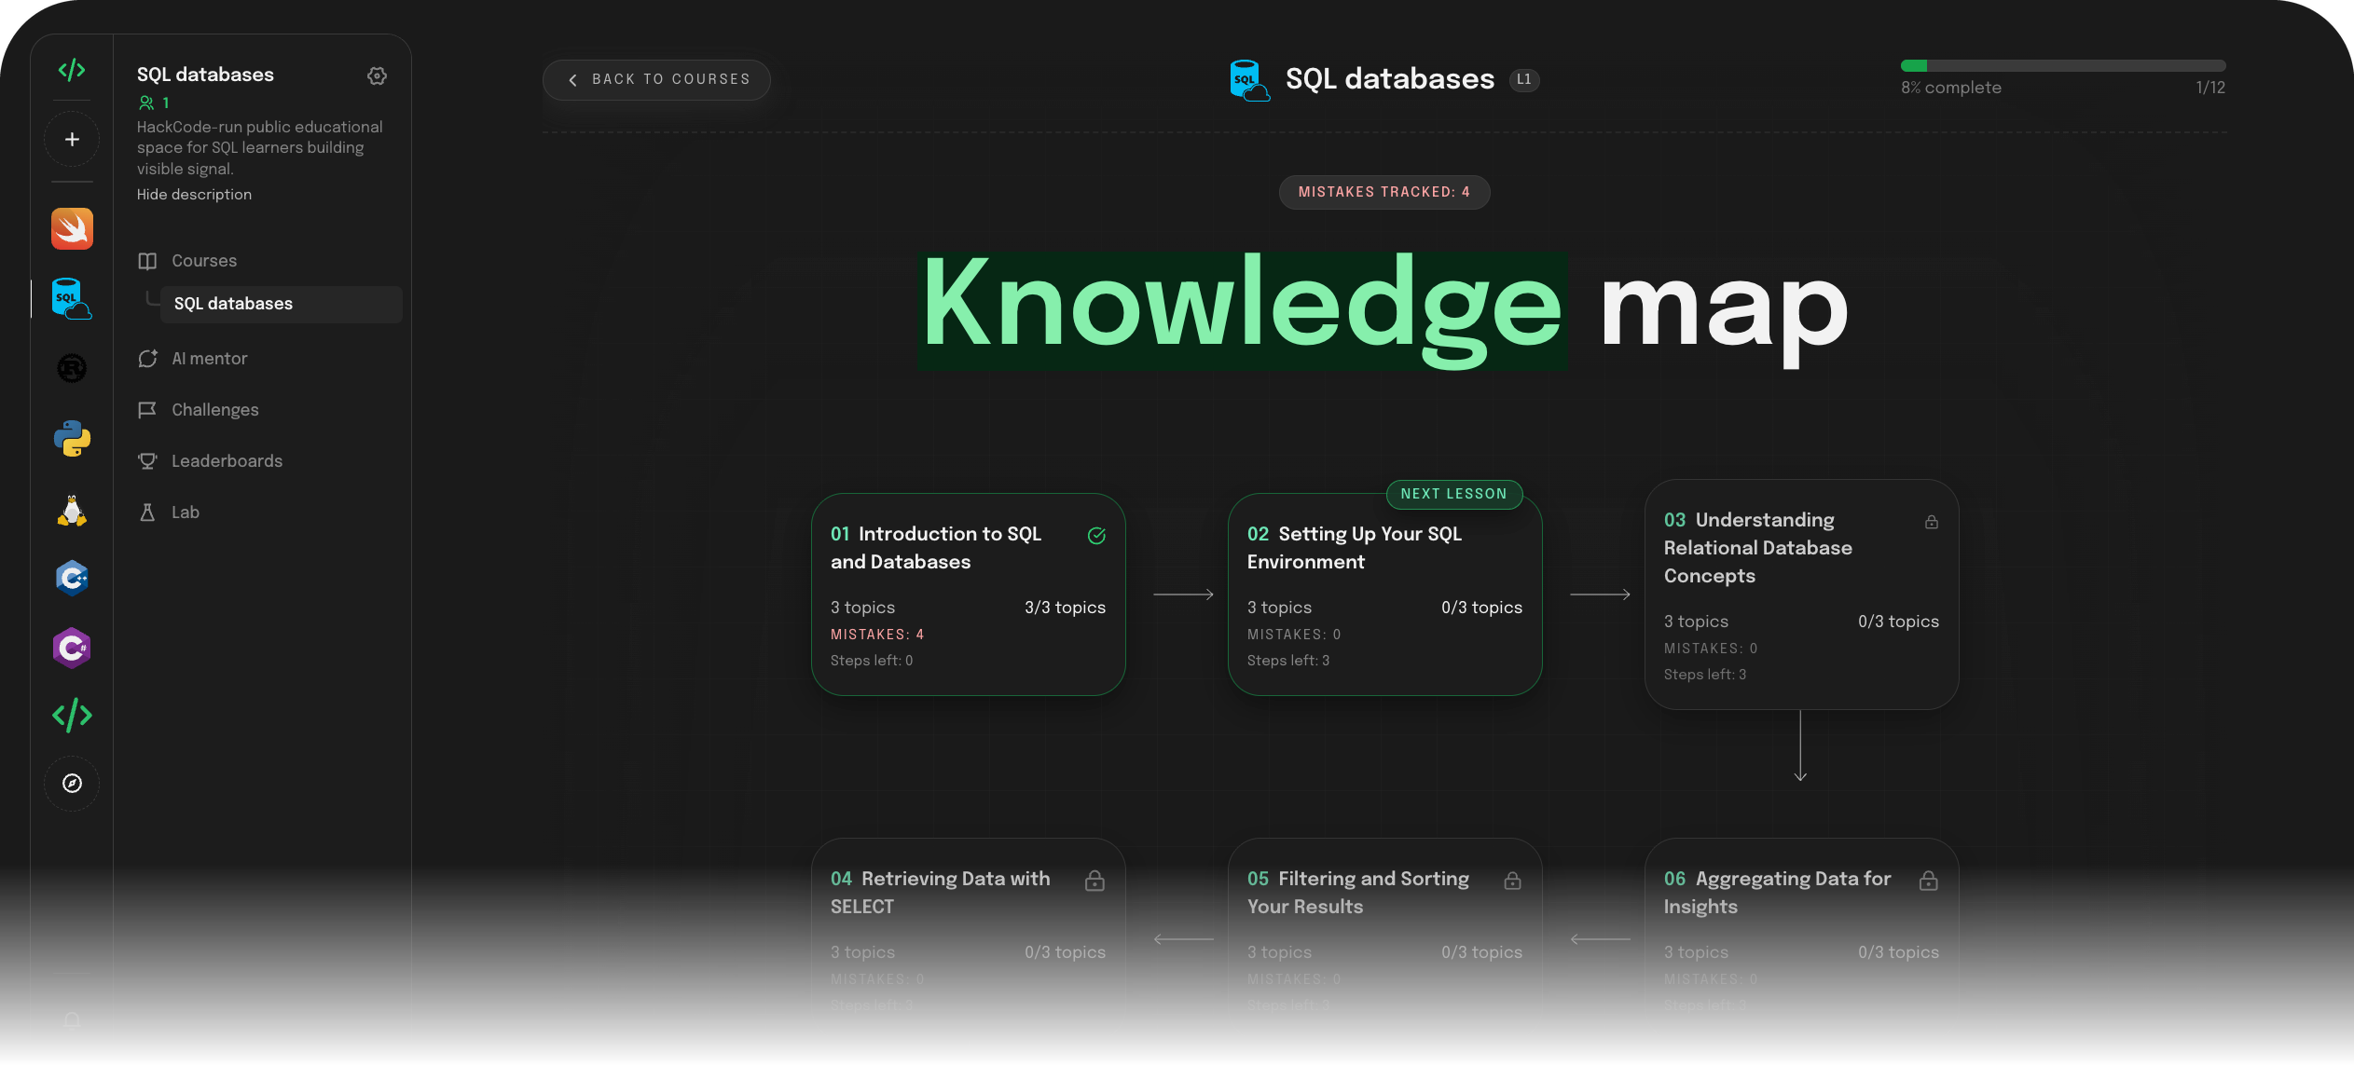Open the AI mentor section
This screenshot has height=1066, width=2354.
(x=209, y=358)
